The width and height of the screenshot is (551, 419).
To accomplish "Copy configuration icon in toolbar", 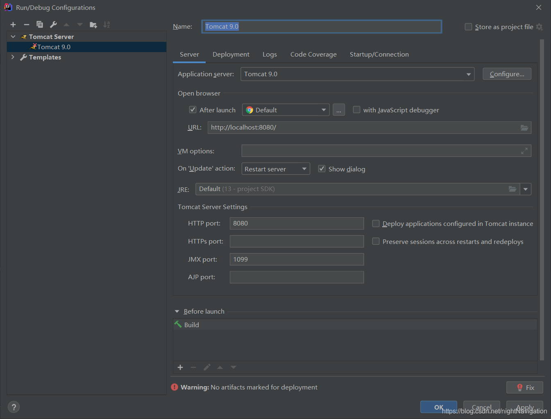I will tap(40, 25).
